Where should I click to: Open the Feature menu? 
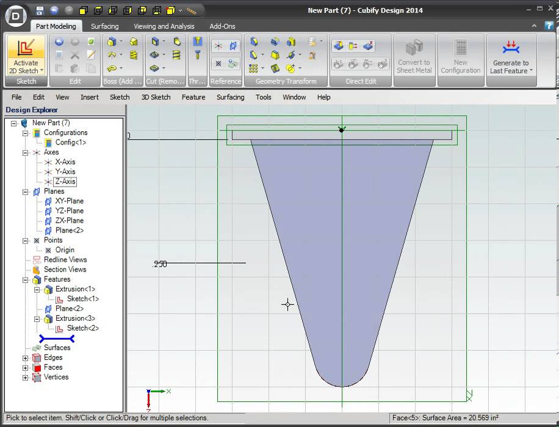click(193, 97)
